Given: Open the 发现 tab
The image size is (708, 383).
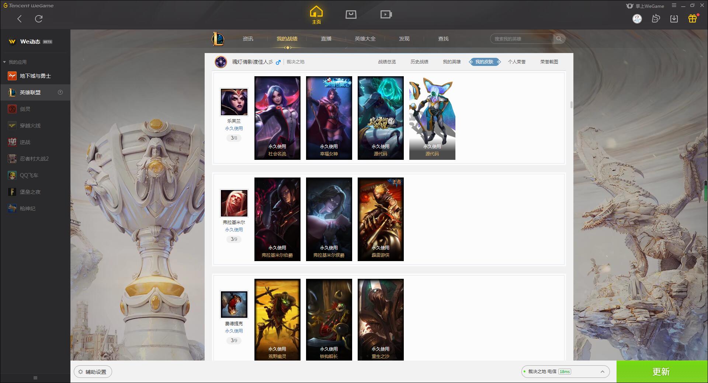Looking at the screenshot, I should click(404, 39).
